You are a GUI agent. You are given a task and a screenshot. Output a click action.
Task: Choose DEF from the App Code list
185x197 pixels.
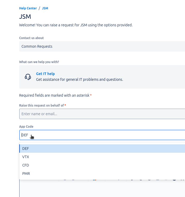[x=26, y=149]
